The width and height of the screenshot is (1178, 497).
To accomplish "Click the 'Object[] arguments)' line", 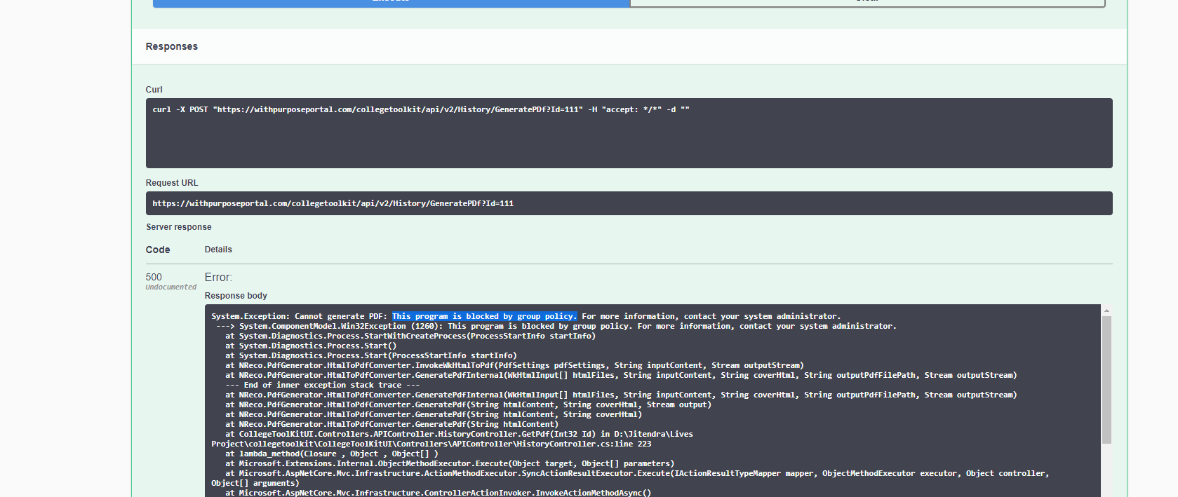I will click(x=255, y=483).
